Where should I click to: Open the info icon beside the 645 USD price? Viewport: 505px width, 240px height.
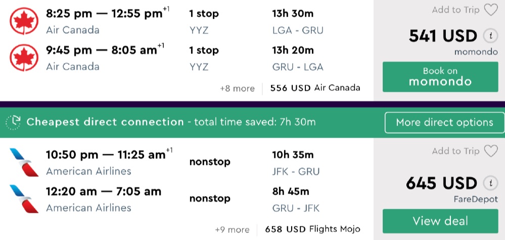489,183
